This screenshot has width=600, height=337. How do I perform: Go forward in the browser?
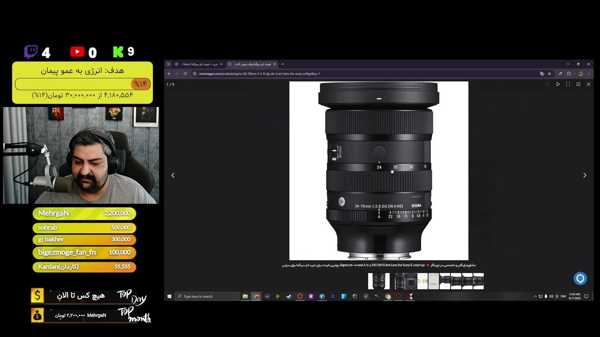coord(177,73)
